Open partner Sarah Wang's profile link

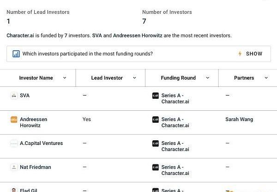coord(239,120)
